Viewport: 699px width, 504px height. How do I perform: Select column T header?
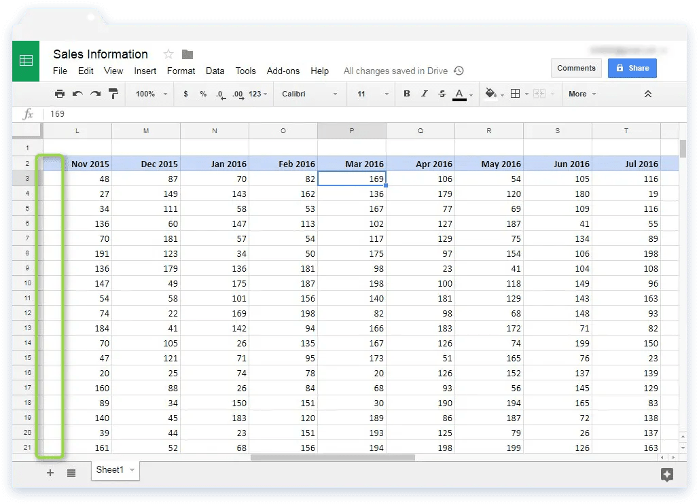click(626, 131)
